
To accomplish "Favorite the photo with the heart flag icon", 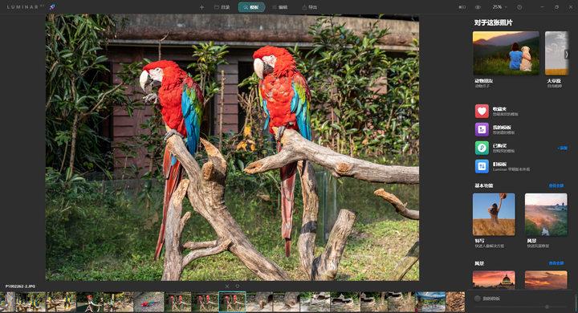I will (x=238, y=287).
